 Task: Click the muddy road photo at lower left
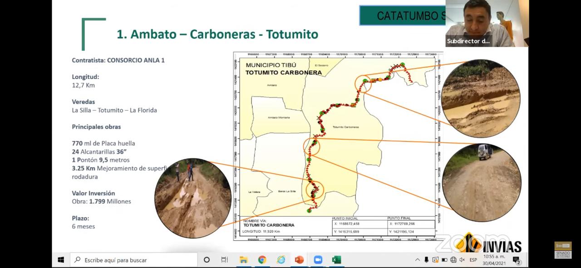193,198
